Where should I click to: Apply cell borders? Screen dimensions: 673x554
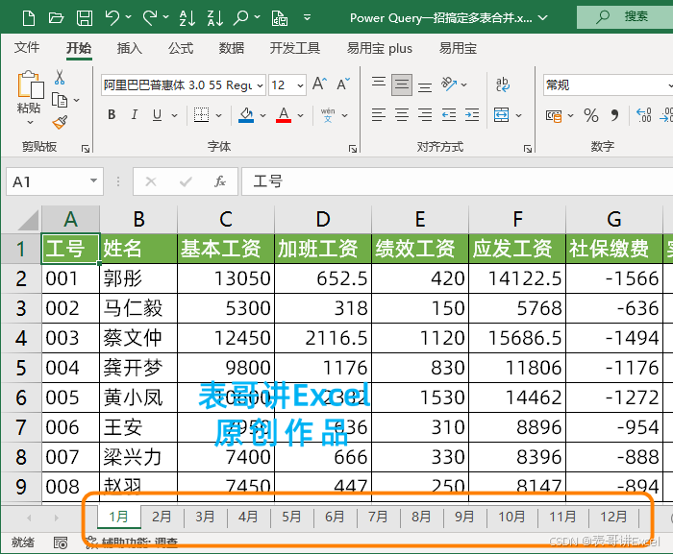(x=201, y=115)
